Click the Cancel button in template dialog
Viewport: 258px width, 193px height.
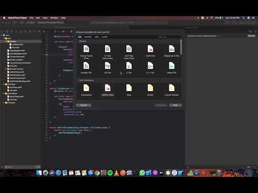click(x=84, y=105)
